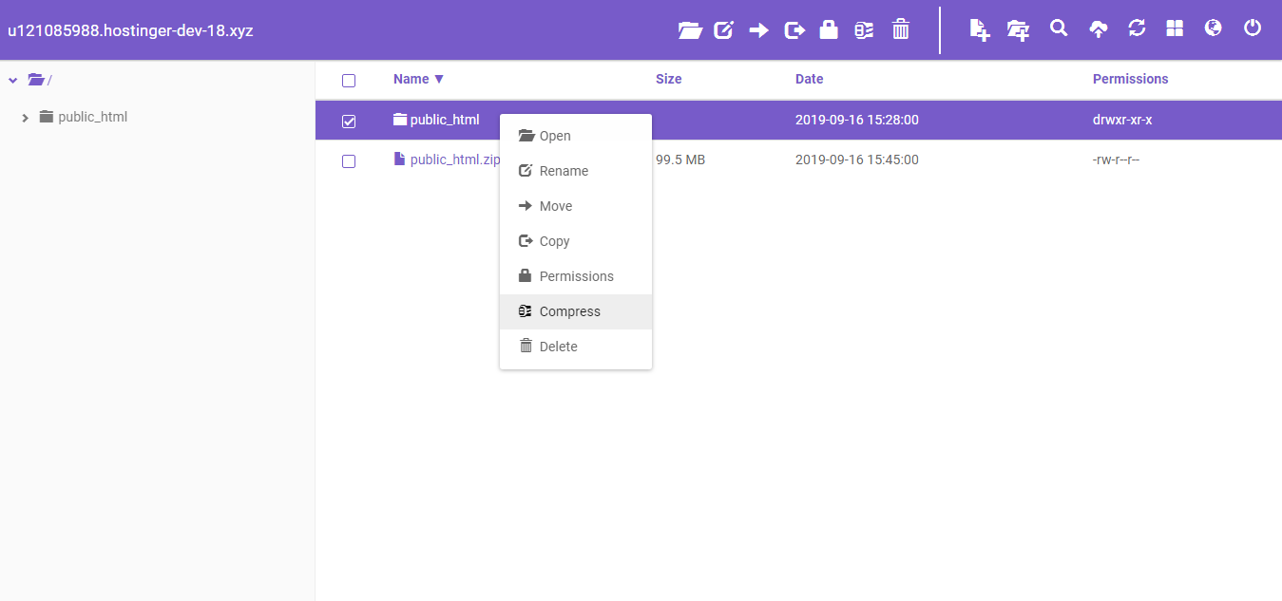Choose Open in the context menu
The image size is (1282, 601).
click(x=576, y=136)
